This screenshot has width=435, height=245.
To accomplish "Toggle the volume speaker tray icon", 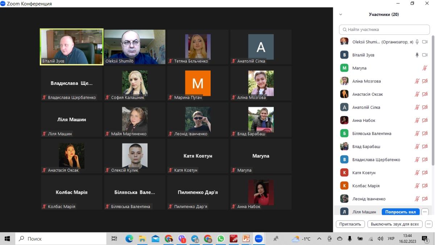I will [380, 239].
